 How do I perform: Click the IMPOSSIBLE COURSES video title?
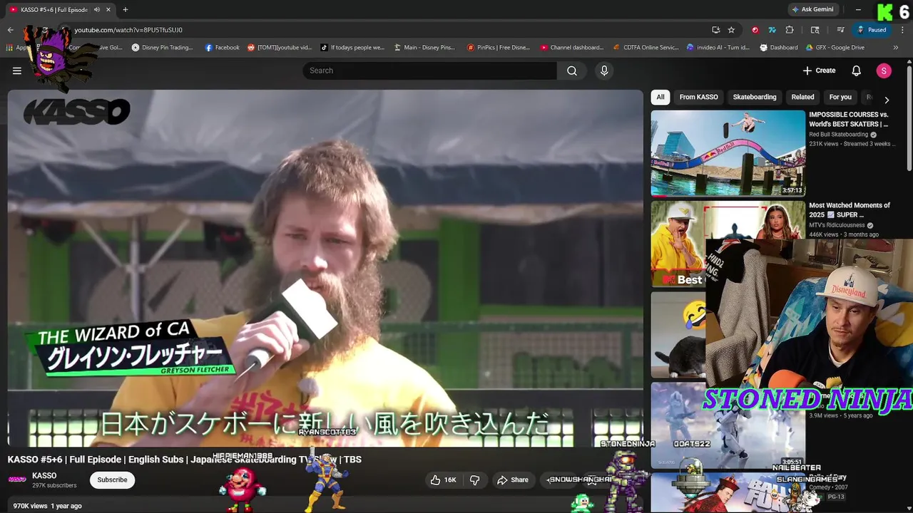(x=848, y=119)
